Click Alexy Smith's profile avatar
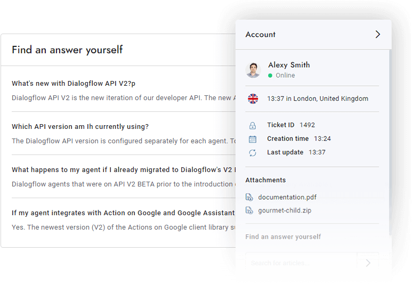Image resolution: width=412 pixels, height=285 pixels. pyautogui.click(x=253, y=70)
